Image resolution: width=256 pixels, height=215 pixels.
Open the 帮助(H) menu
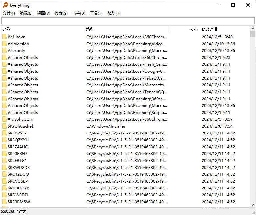(114, 13)
